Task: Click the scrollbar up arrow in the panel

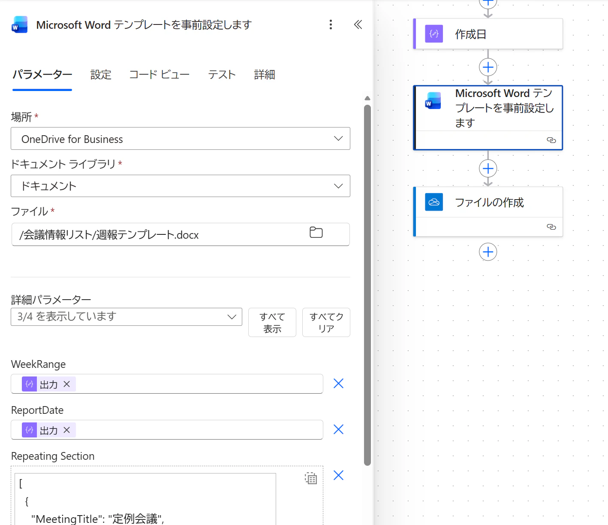Action: click(x=367, y=98)
